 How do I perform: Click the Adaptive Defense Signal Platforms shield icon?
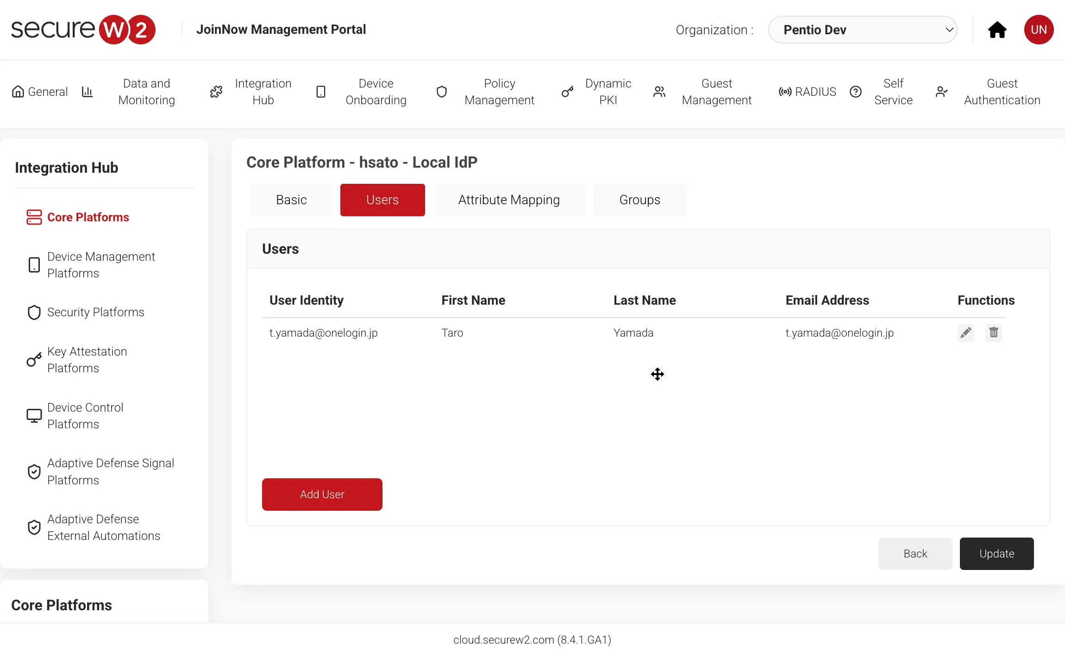(x=34, y=472)
